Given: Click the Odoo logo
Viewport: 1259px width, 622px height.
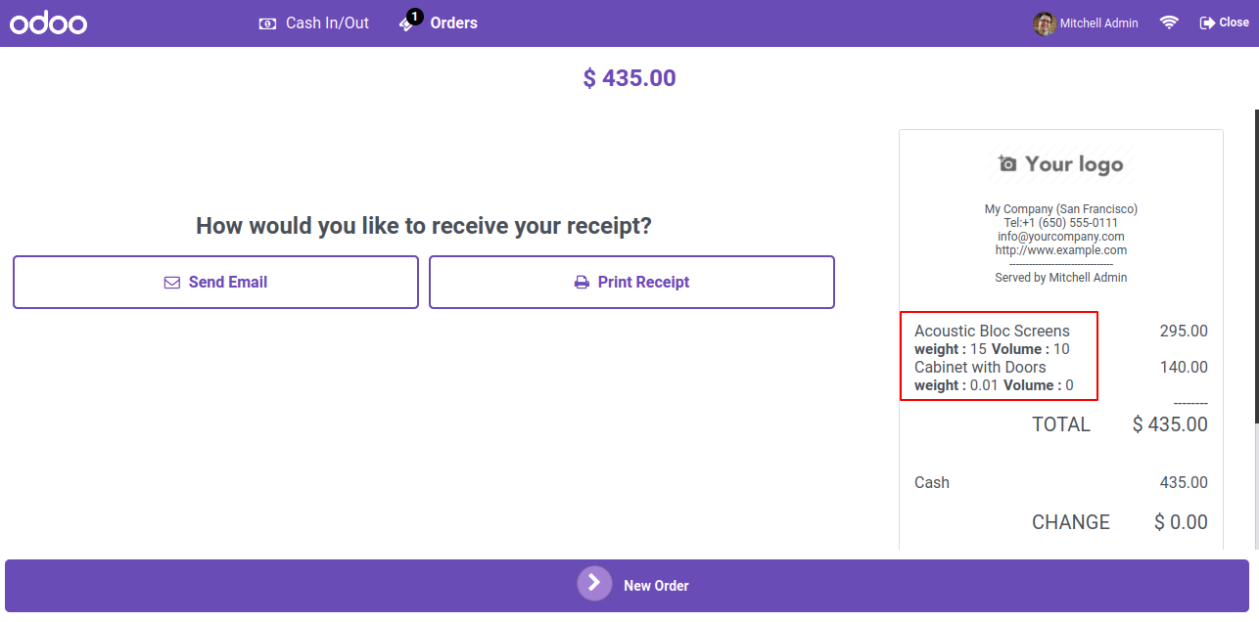Looking at the screenshot, I should pos(49,22).
